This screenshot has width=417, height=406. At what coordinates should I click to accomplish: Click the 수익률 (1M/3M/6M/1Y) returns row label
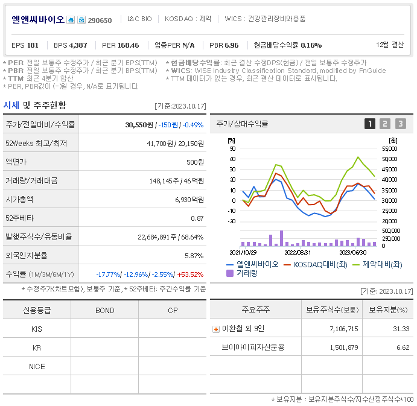(x=40, y=274)
